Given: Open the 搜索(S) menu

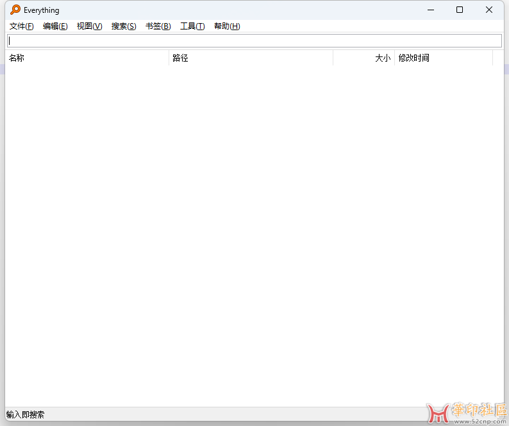Looking at the screenshot, I should click(124, 26).
